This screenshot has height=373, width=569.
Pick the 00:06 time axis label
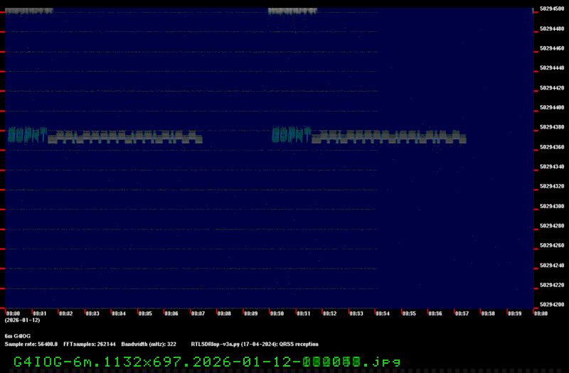point(171,313)
